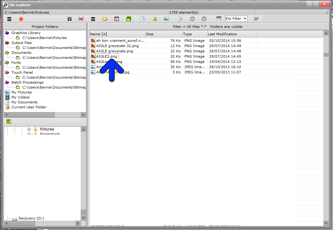The image size is (333, 230).
Task: Click the red crossed box toolbar icon
Action: [117, 19]
